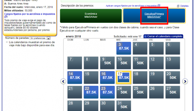Viewport: 195px width, 111px height.
Task: Select January 19 calendar cell
Action: click(156, 77)
